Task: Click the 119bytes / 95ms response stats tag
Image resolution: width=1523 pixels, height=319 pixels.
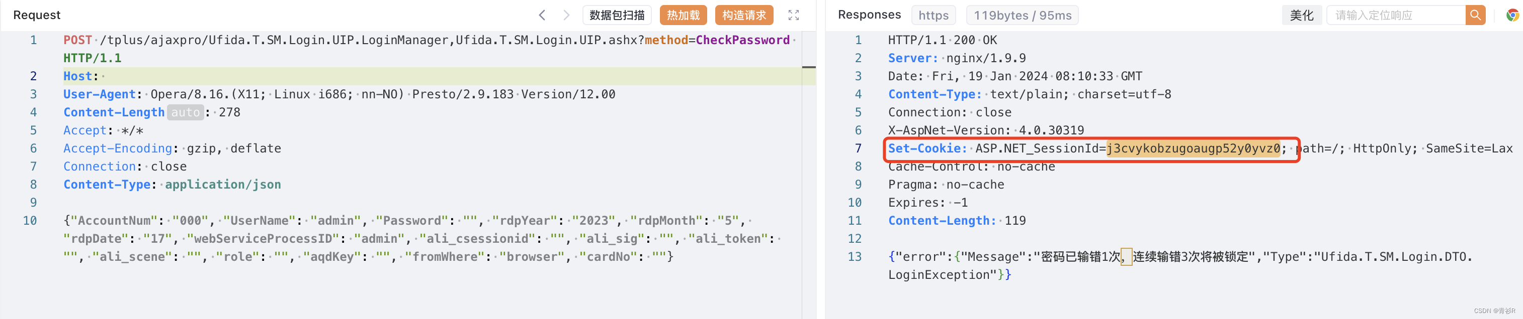Action: (1022, 15)
